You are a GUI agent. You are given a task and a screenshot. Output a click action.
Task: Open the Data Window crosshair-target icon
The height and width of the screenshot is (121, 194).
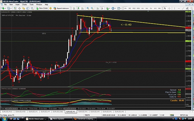tap(20, 8)
